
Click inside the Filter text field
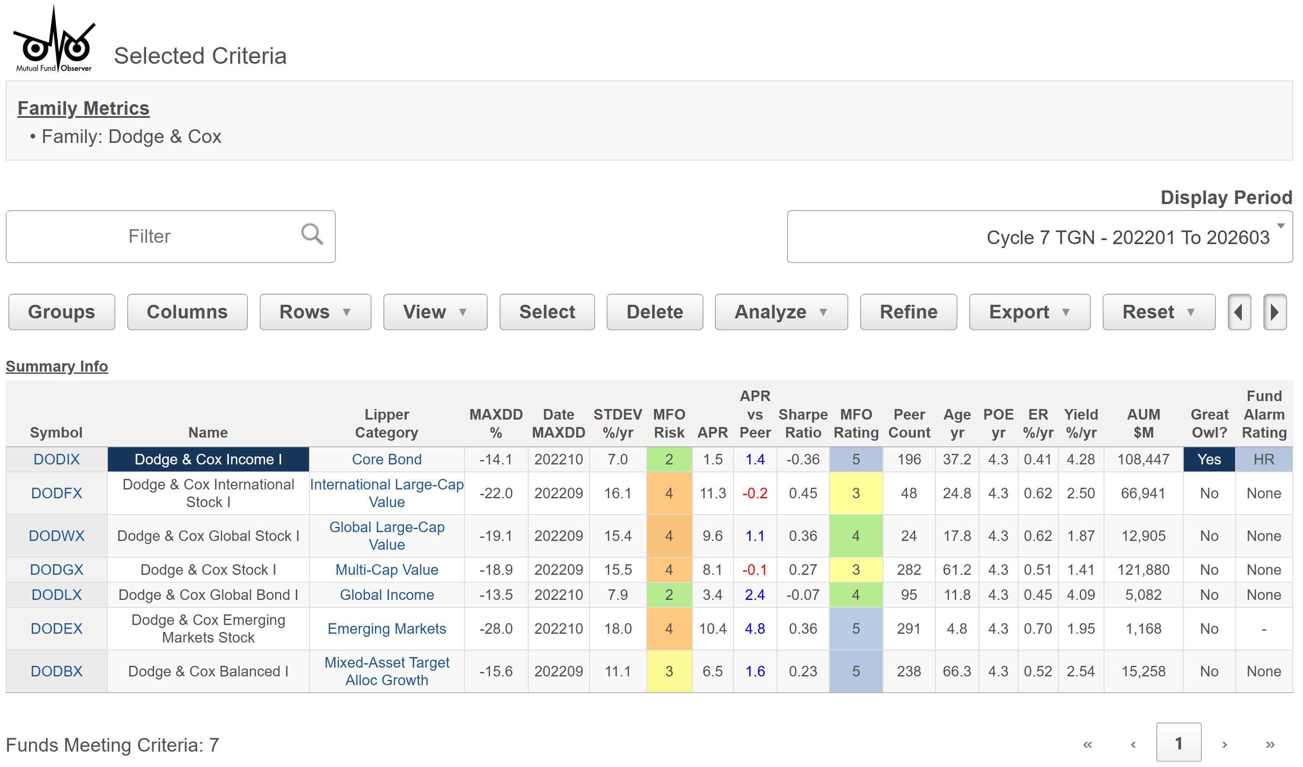point(150,237)
